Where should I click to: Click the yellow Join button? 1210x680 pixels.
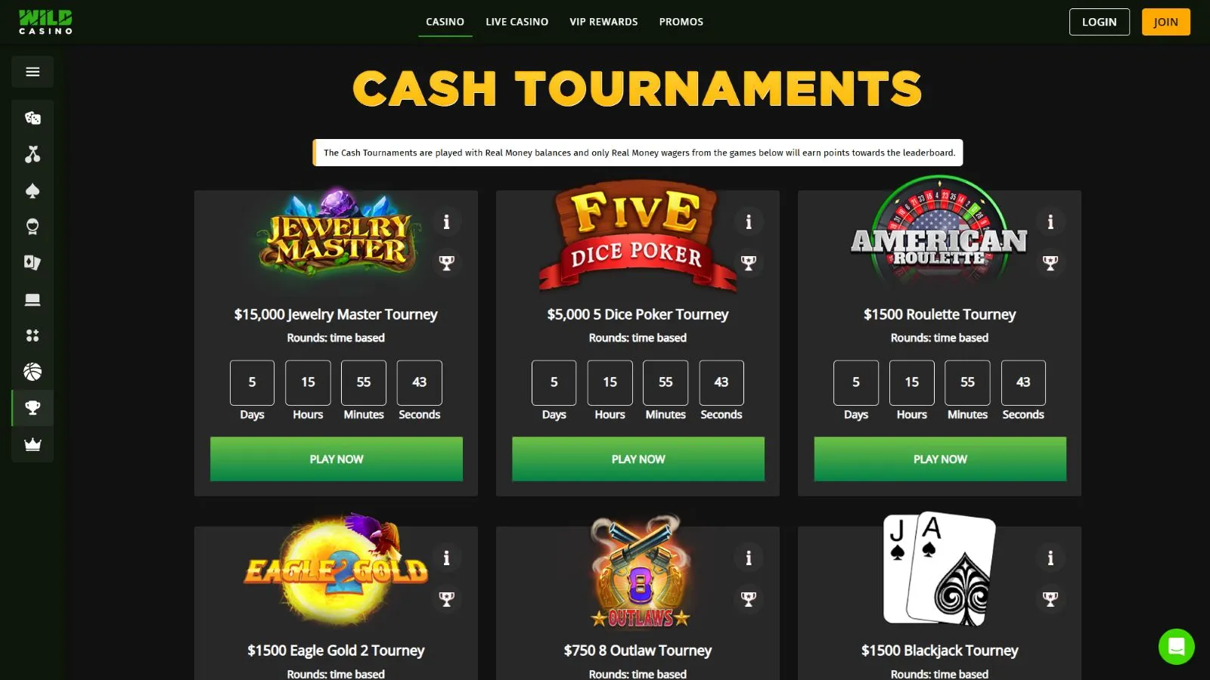pos(1165,22)
